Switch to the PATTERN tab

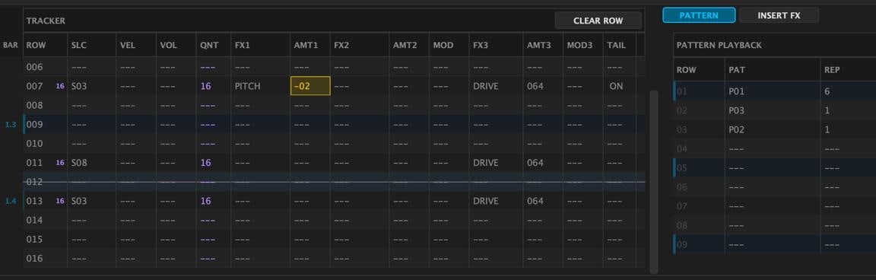698,16
